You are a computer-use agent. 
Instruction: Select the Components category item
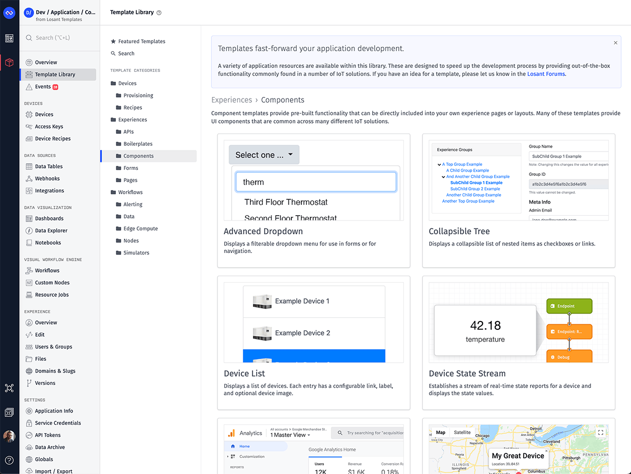pyautogui.click(x=138, y=156)
